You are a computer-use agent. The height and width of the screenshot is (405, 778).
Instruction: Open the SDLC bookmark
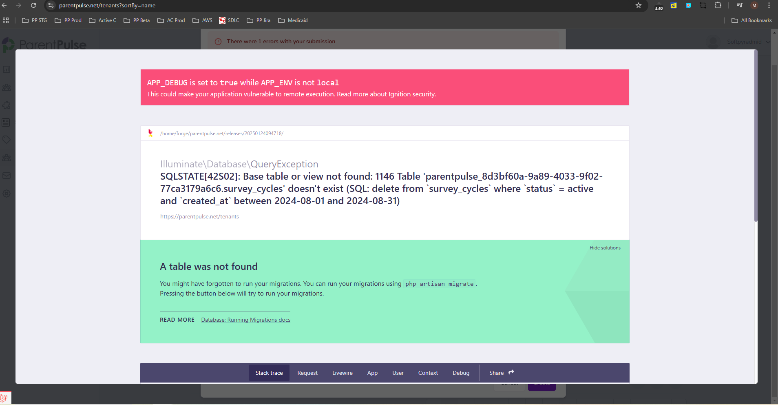point(229,20)
